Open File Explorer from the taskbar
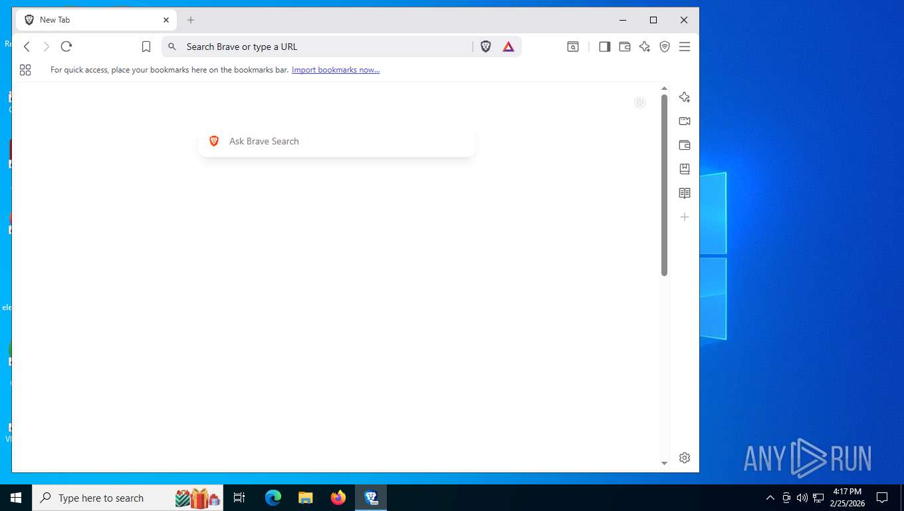Viewport: 904px width, 511px height. [x=305, y=498]
